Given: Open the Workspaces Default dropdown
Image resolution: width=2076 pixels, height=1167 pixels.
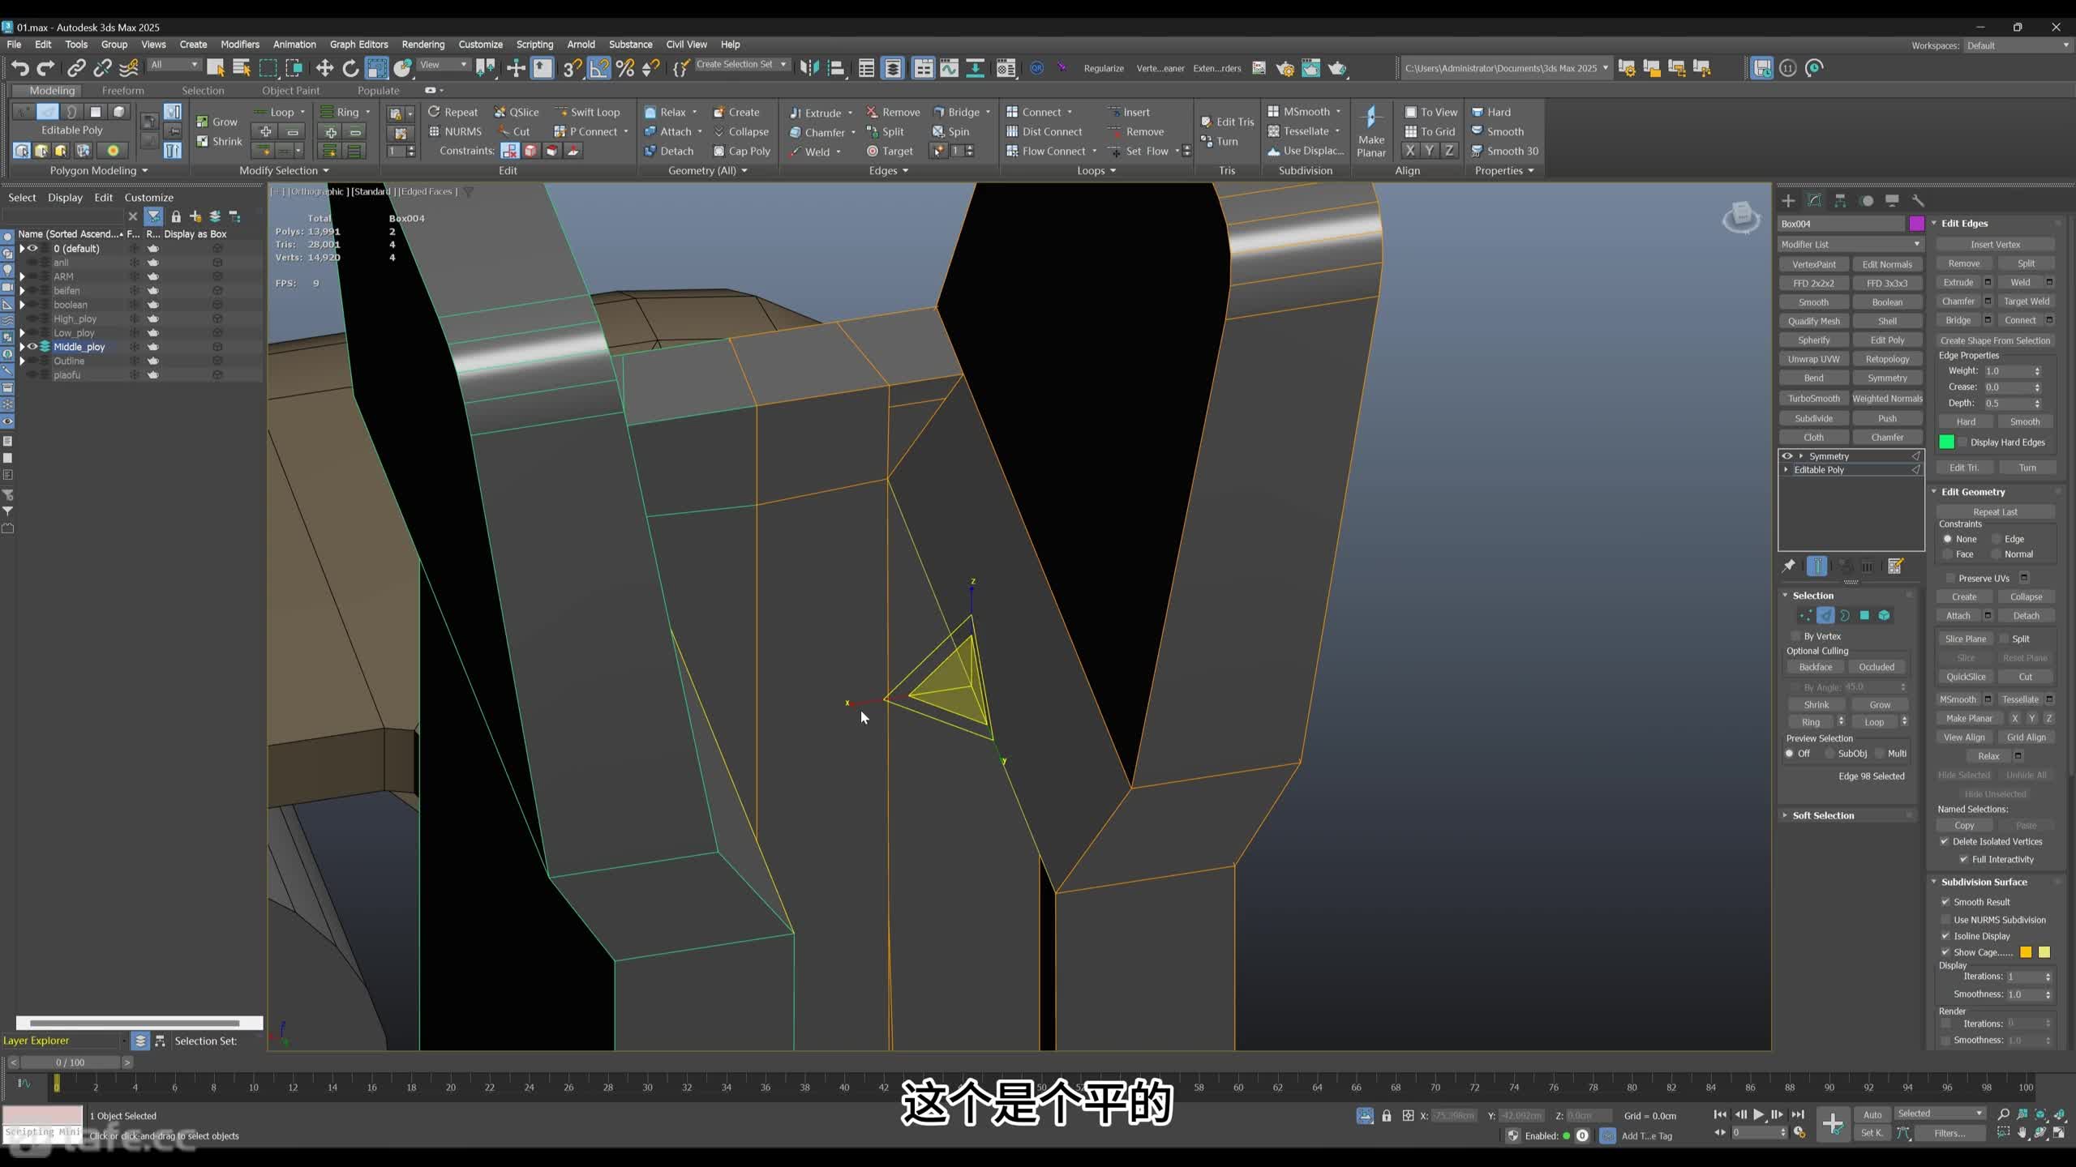Looking at the screenshot, I should pyautogui.click(x=2018, y=45).
